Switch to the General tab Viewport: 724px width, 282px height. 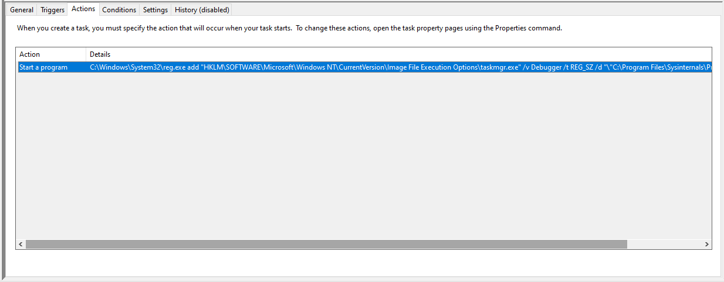(22, 10)
